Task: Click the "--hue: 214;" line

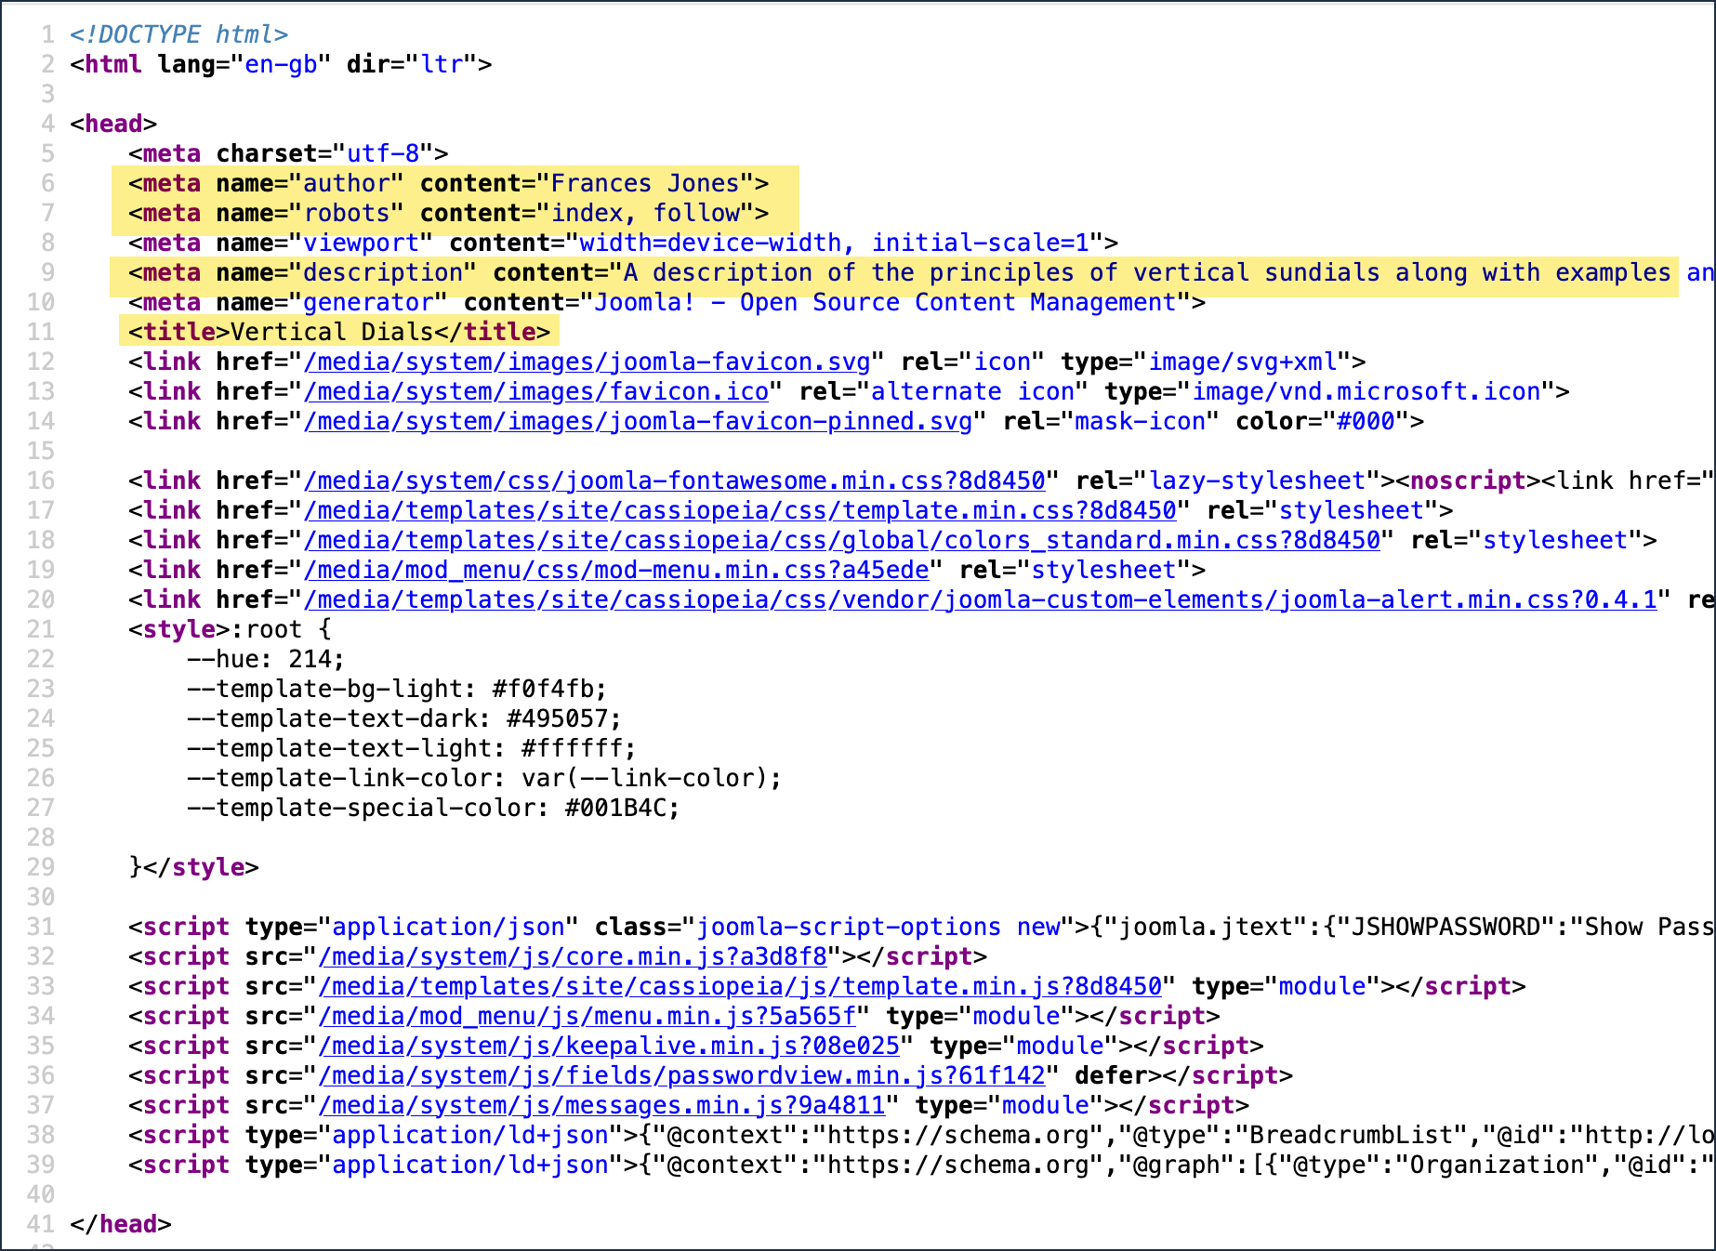Action: click(x=266, y=659)
